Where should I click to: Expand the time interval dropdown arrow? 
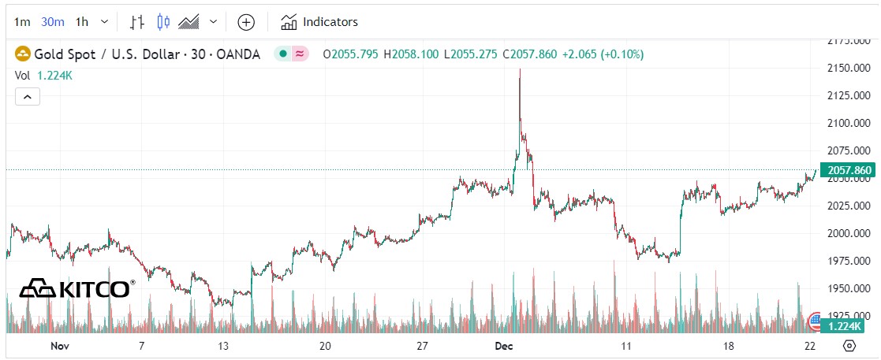tap(104, 22)
